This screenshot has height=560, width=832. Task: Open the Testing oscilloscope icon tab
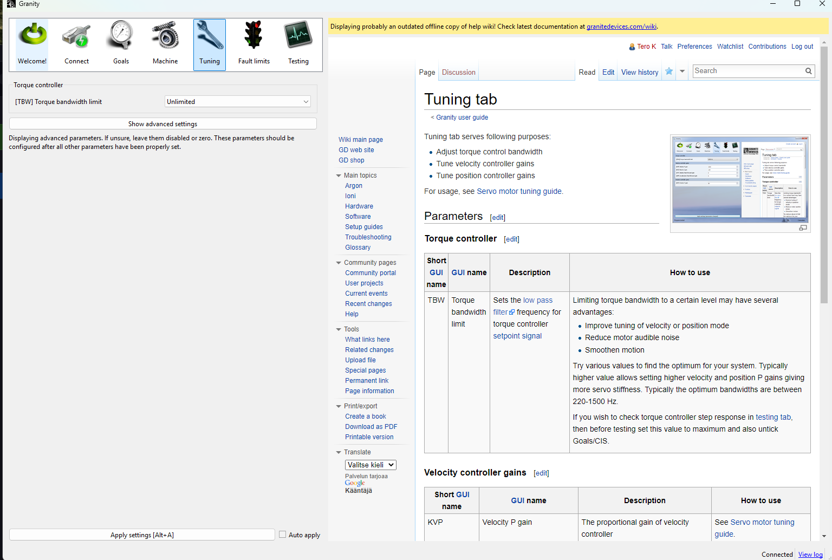pyautogui.click(x=298, y=45)
